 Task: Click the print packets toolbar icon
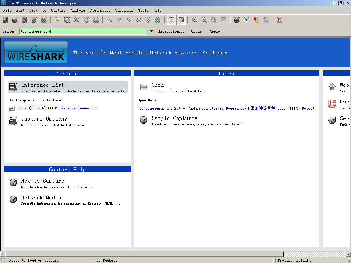coord(96,20)
